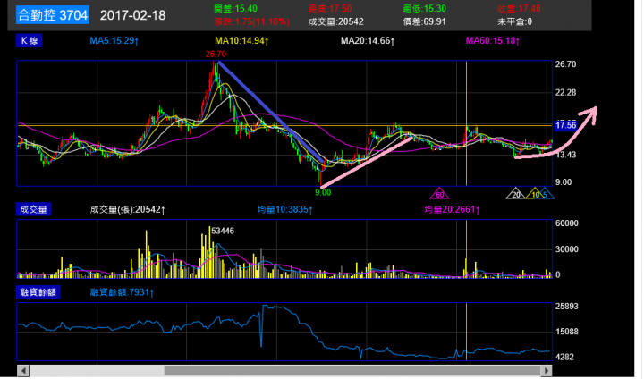Click the 價差:69.91 header value
Viewport: 644px width, 379px height.
tap(424, 21)
